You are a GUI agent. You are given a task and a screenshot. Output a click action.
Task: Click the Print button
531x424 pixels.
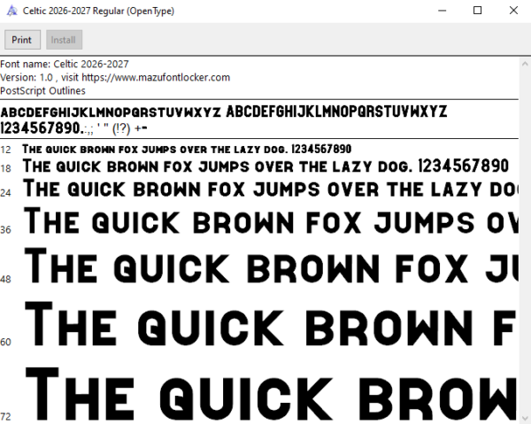[22, 40]
